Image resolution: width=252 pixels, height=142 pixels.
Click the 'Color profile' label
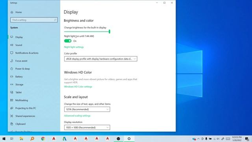(x=70, y=54)
